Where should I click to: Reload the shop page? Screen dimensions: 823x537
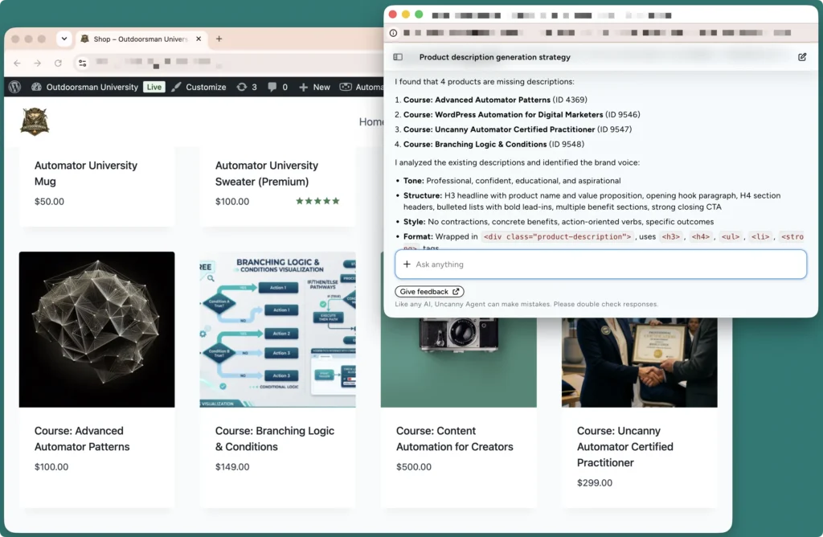coord(58,63)
